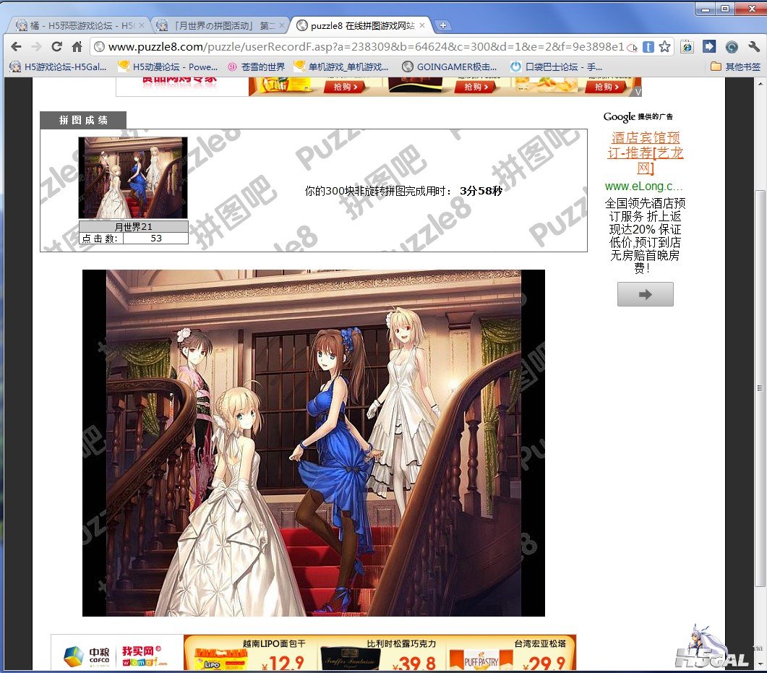
Task: Open the 苍雪的世界 bookmark
Action: coord(257,67)
